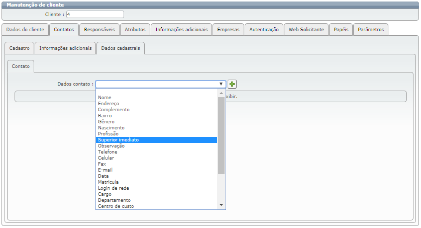Click the Cliente input field
Image resolution: width=421 pixels, height=228 pixels.
(95, 14)
